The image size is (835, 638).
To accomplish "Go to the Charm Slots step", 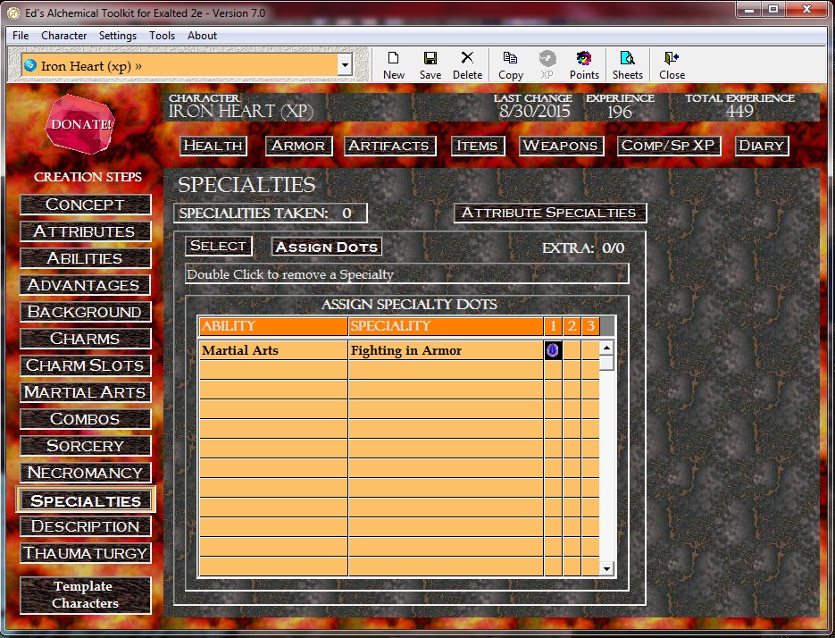I will click(x=85, y=365).
